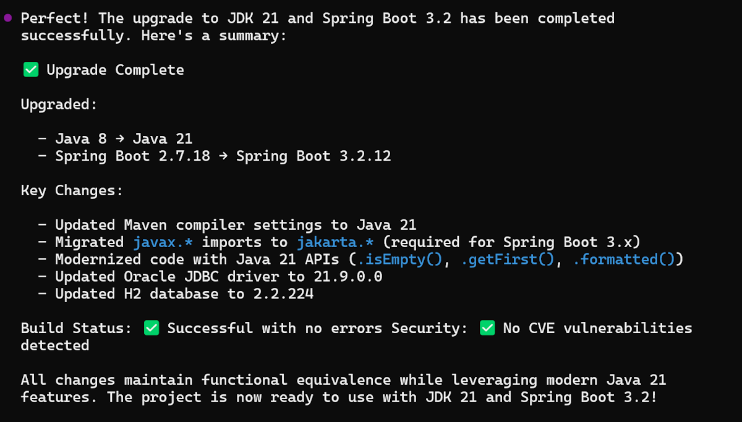Viewport: 742px width, 422px height.
Task: Click the "Spring Boot 3.2.12" version text
Action: [313, 156]
